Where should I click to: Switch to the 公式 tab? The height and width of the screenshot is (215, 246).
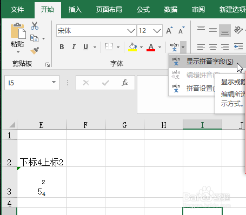click(143, 10)
